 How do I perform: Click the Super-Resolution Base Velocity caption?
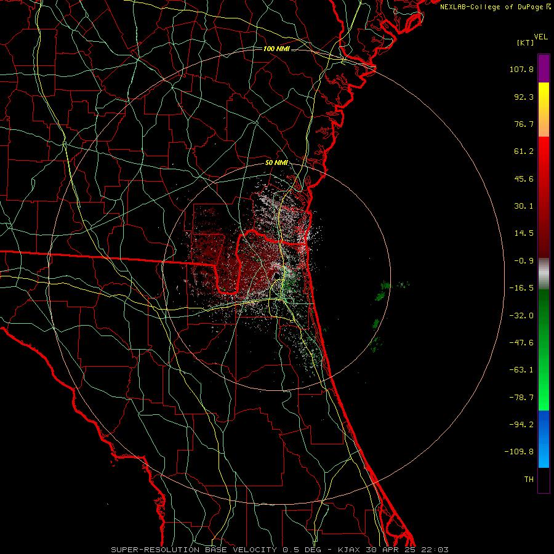279,550
